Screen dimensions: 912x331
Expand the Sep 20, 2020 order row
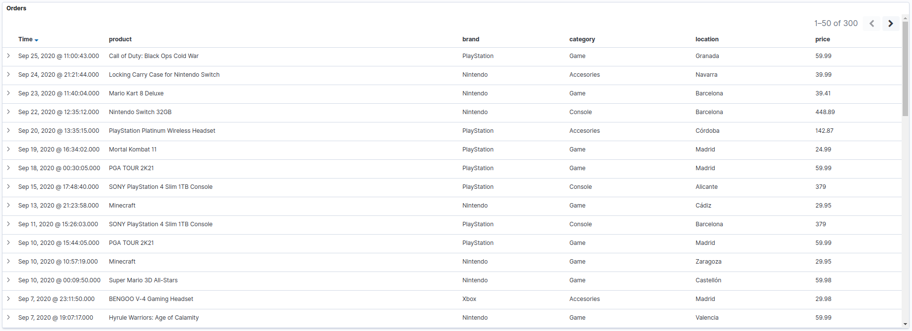click(8, 131)
